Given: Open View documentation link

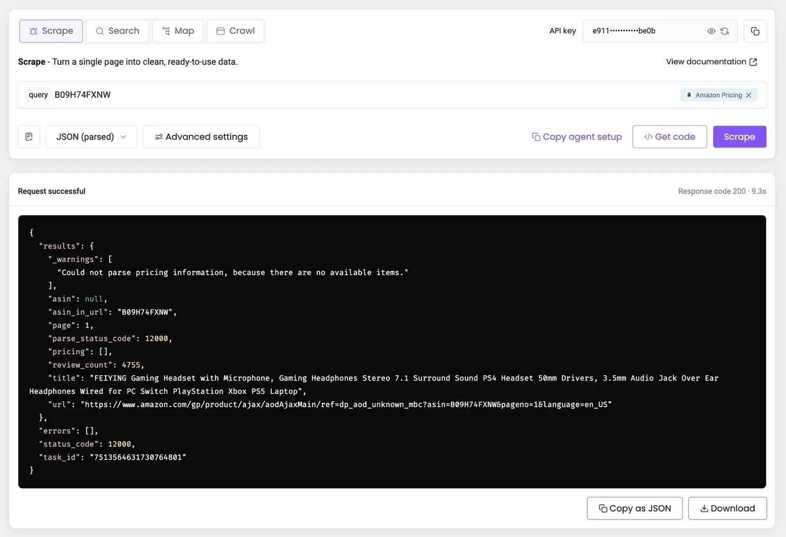Looking at the screenshot, I should (712, 62).
